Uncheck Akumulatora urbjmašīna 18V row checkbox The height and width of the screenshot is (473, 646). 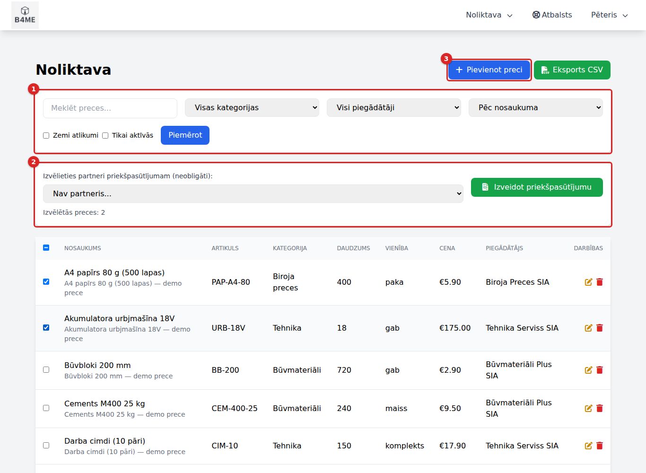46,327
